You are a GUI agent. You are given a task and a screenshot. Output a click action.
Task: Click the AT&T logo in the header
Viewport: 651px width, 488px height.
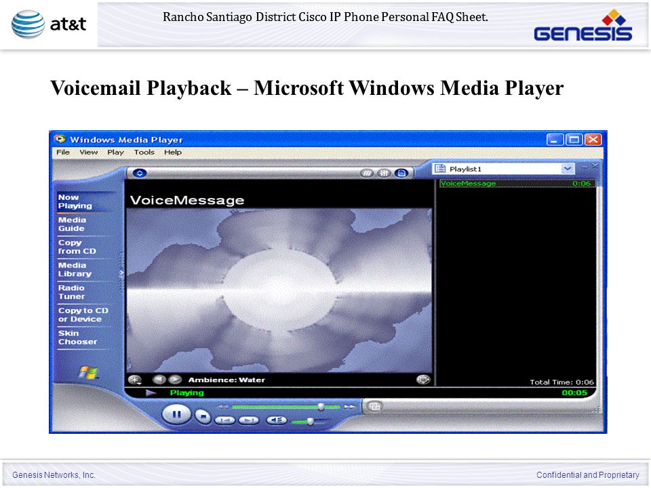click(x=49, y=24)
